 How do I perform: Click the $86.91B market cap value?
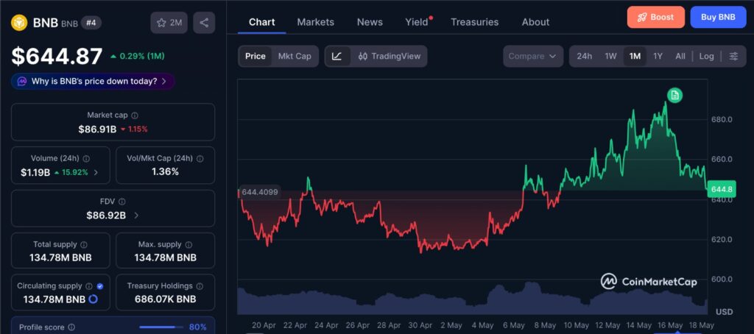pyautogui.click(x=97, y=129)
